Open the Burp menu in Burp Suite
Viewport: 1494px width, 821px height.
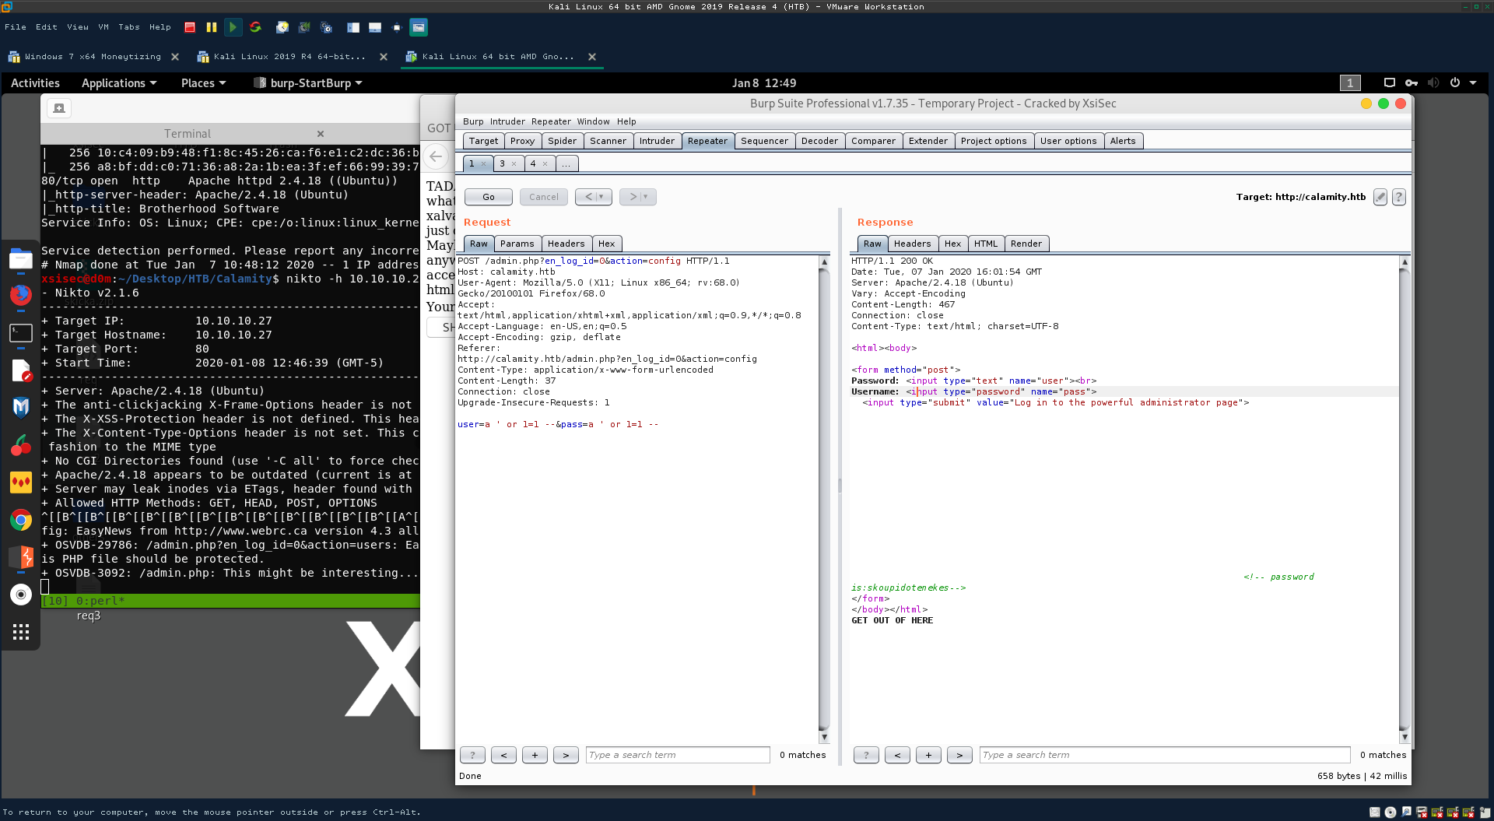[473, 121]
